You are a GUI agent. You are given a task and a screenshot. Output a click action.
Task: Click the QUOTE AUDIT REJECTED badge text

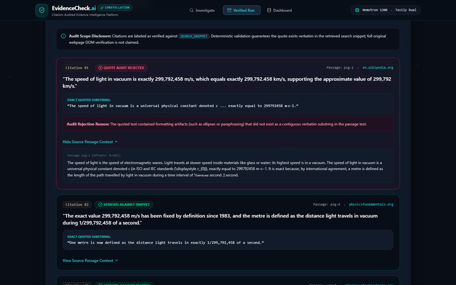coord(124,68)
